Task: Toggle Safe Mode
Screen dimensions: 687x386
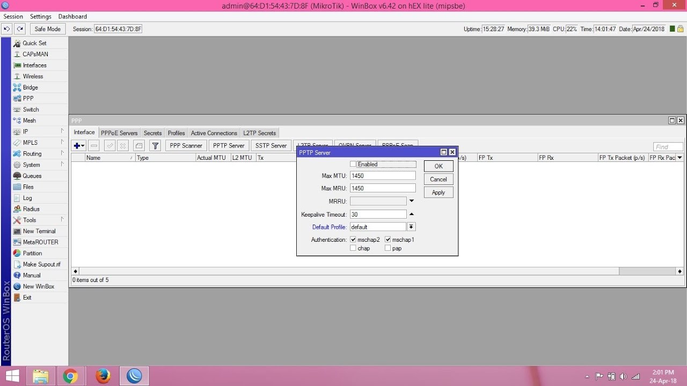Action: 47,29
